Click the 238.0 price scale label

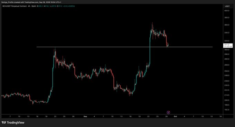[227, 81]
